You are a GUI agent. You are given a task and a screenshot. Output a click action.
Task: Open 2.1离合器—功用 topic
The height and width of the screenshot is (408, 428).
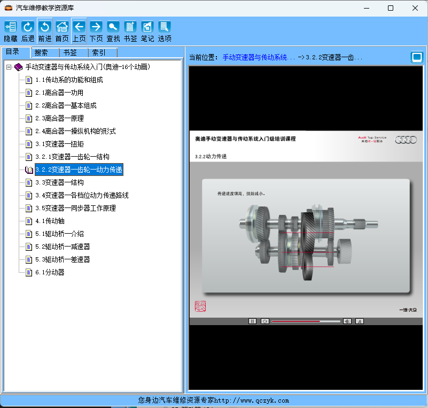59,93
